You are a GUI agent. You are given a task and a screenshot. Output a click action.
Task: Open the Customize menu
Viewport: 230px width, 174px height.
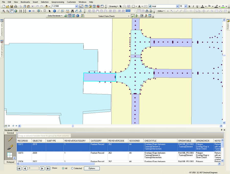71,2
